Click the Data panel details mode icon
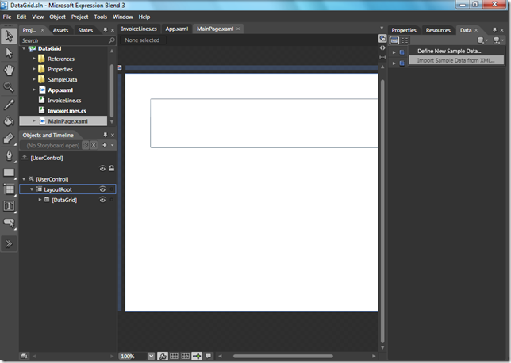This screenshot has width=511, height=363. 405,40
